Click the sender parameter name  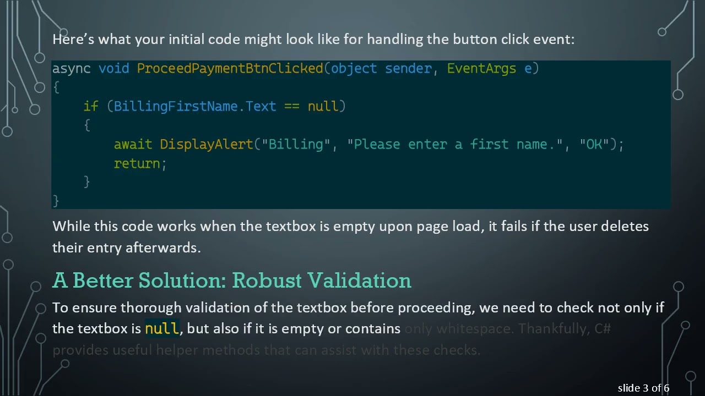point(408,69)
